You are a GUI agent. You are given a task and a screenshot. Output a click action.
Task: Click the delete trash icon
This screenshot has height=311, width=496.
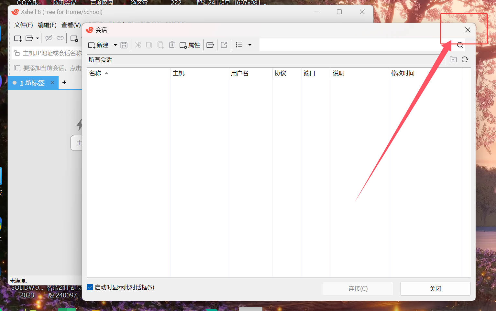coord(172,45)
